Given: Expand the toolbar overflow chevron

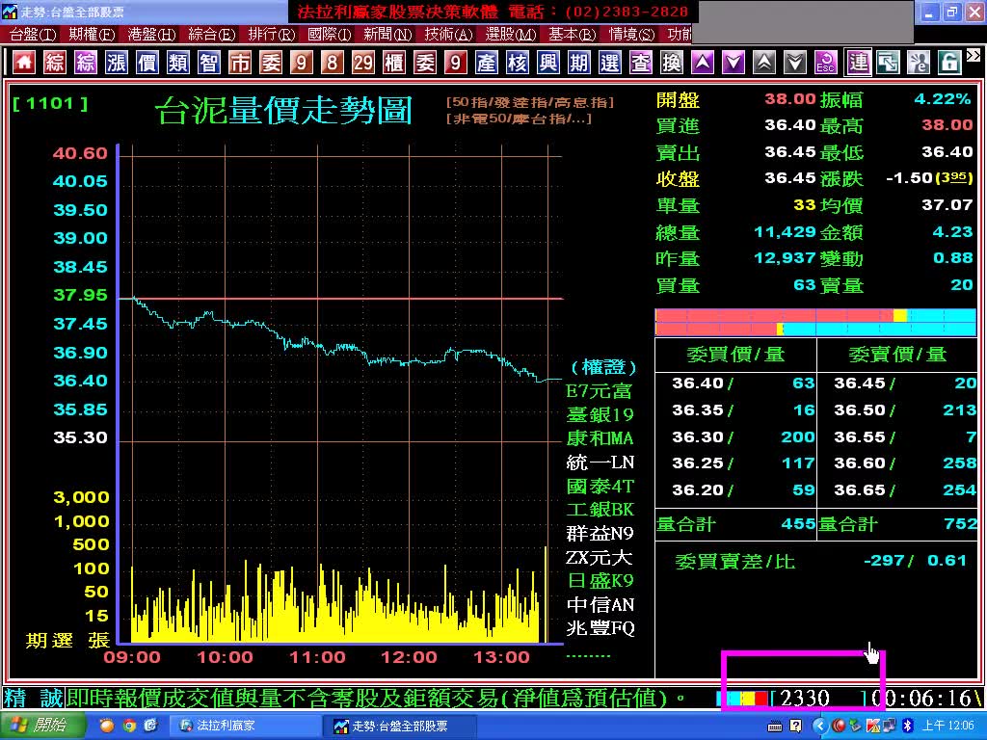Looking at the screenshot, I should (x=974, y=55).
